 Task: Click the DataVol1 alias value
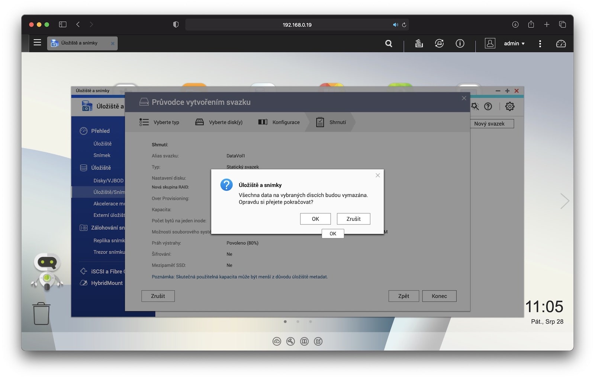coord(236,156)
